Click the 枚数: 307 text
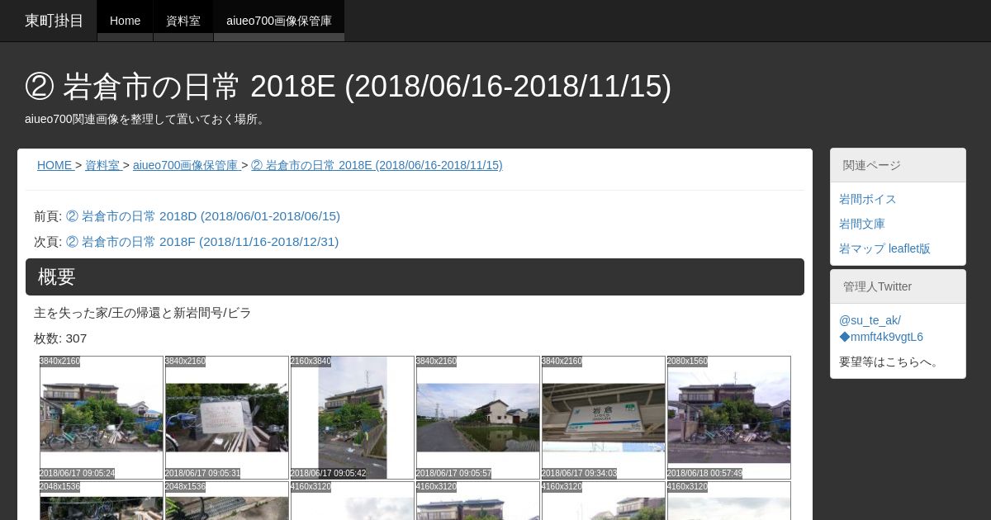Viewport: 991px width, 520px height. tap(60, 338)
